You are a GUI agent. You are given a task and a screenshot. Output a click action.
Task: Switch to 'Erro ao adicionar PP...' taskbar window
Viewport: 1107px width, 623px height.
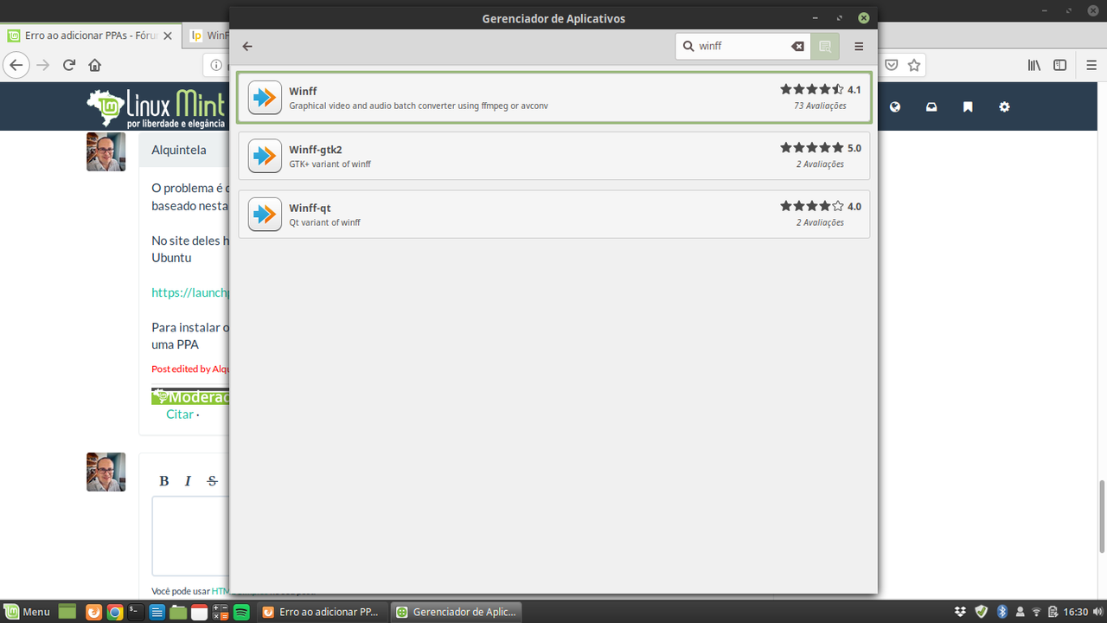(323, 612)
